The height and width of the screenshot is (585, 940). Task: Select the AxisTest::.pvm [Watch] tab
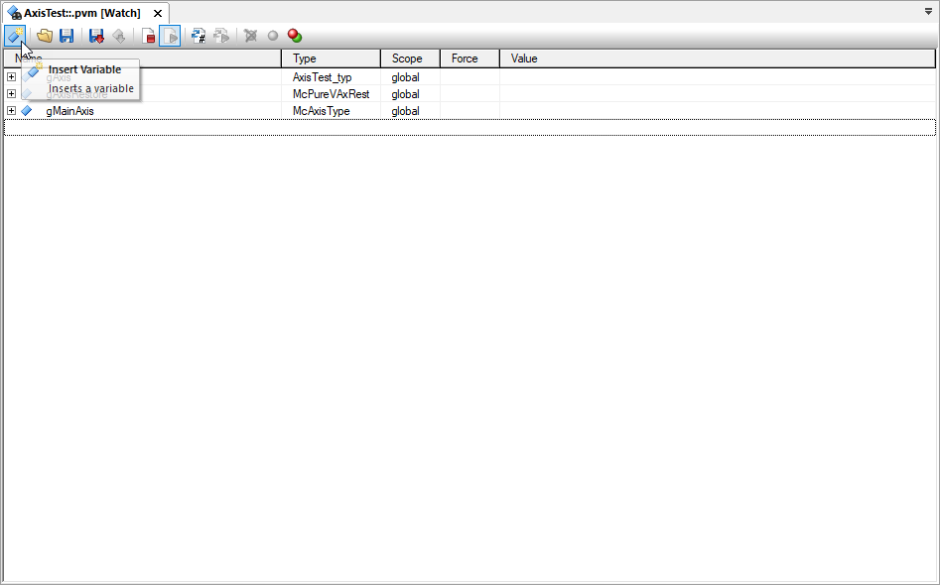(82, 13)
